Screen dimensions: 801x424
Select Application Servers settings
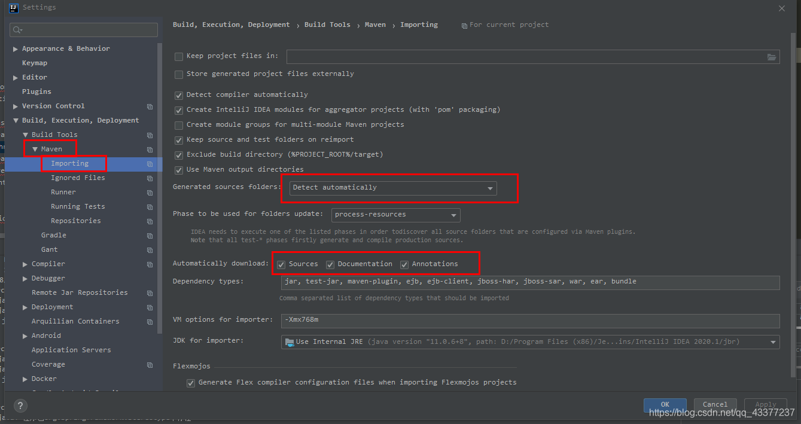[71, 350]
